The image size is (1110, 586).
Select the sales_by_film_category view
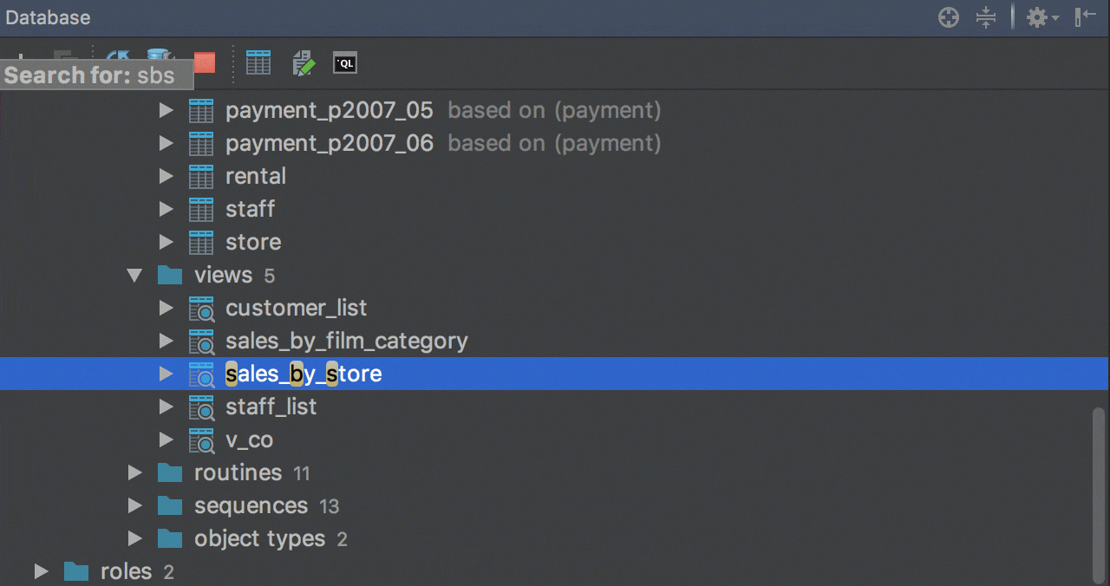346,342
